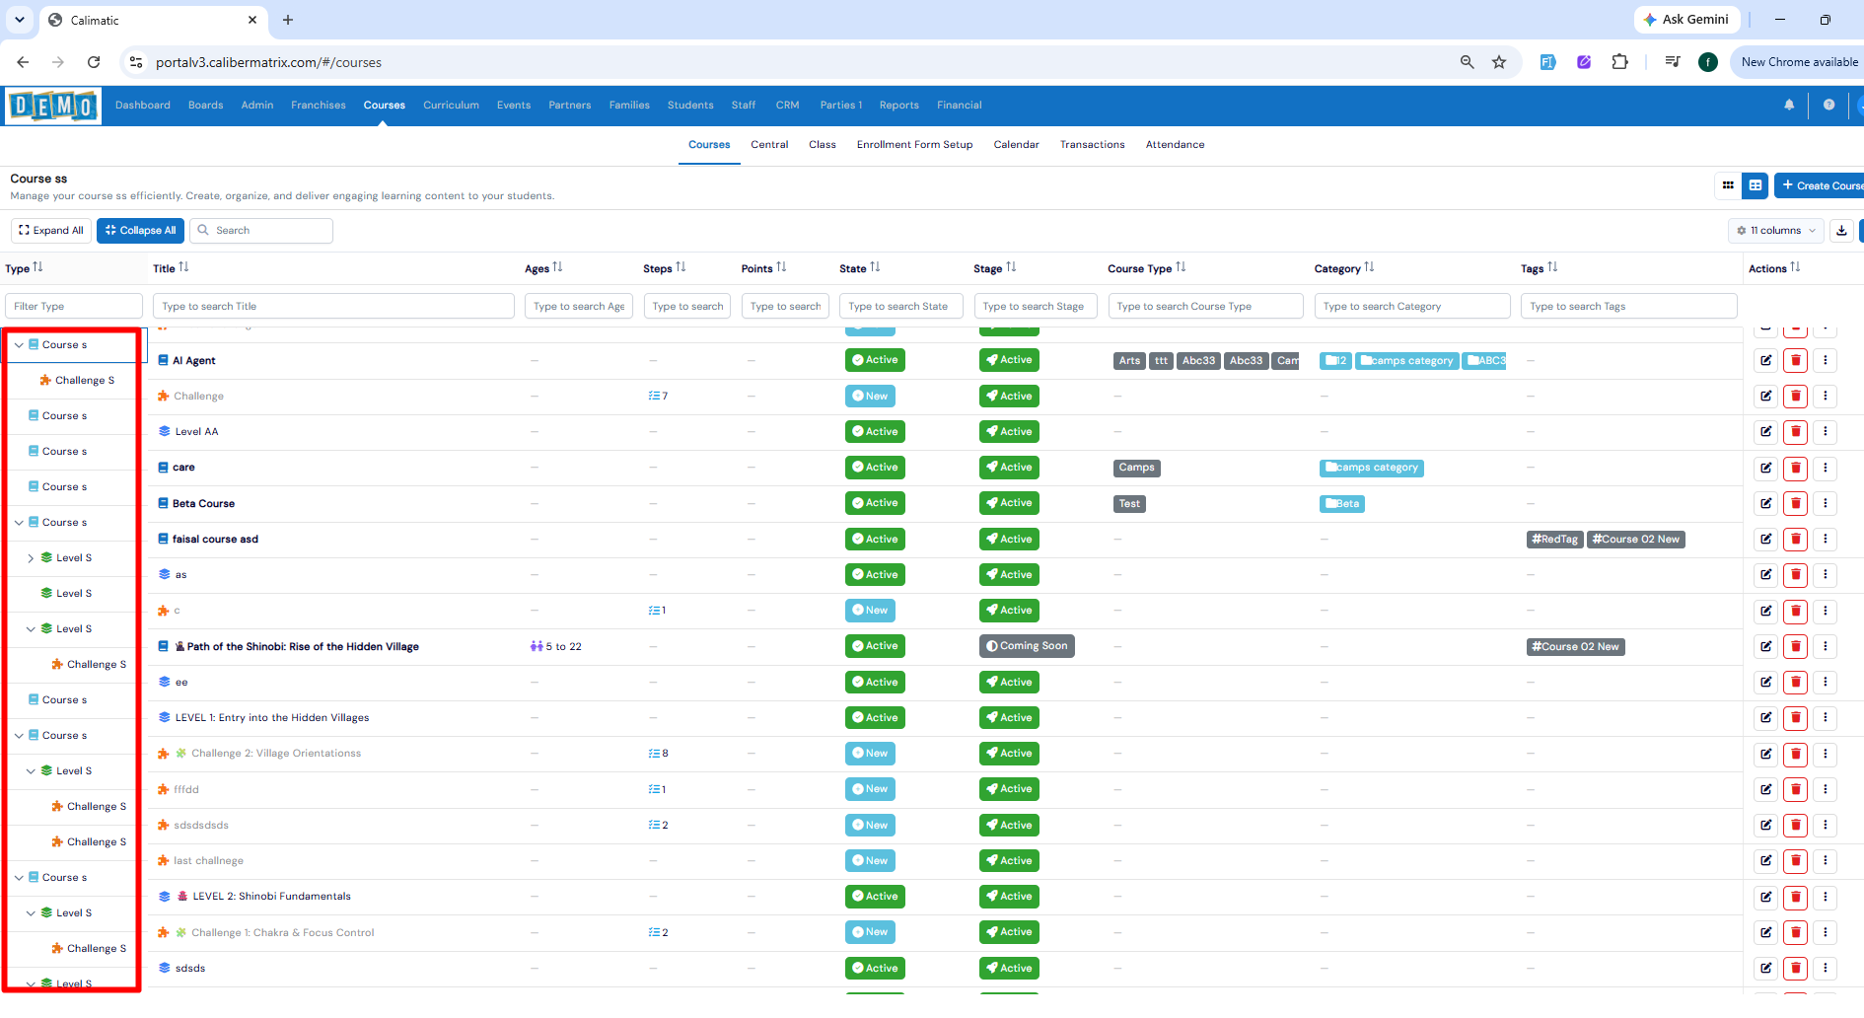This screenshot has height=1018, width=1864.
Task: Sort the Ages column
Action: tap(557, 267)
